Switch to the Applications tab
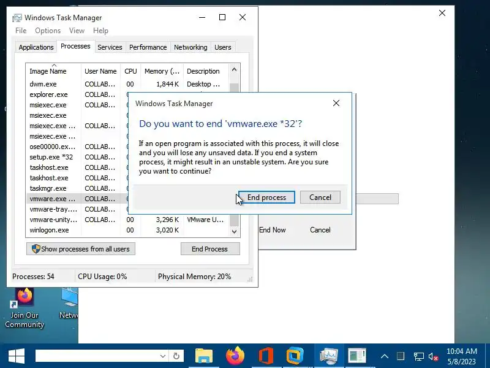Screen dimensions: 490x368 [x=36, y=47]
